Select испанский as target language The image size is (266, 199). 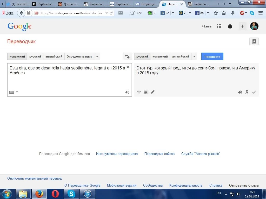(160, 56)
